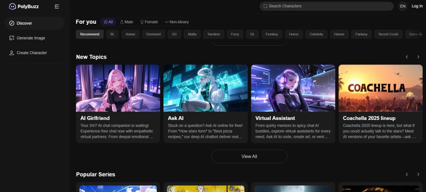
Task: Click the New Topics heading
Action: pos(91,57)
